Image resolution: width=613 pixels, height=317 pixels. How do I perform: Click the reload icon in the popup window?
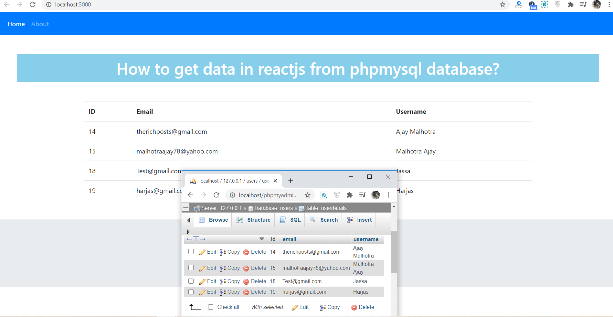tap(216, 195)
